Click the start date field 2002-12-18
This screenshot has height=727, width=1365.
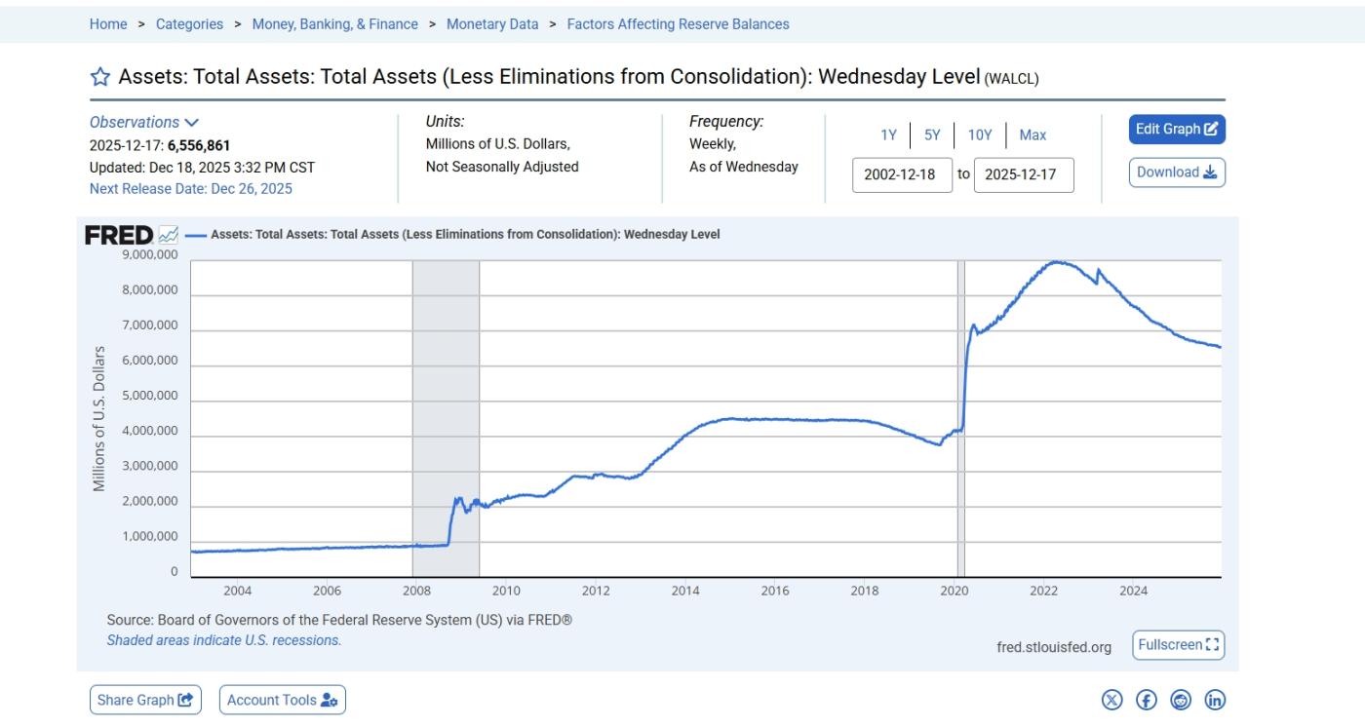click(901, 175)
